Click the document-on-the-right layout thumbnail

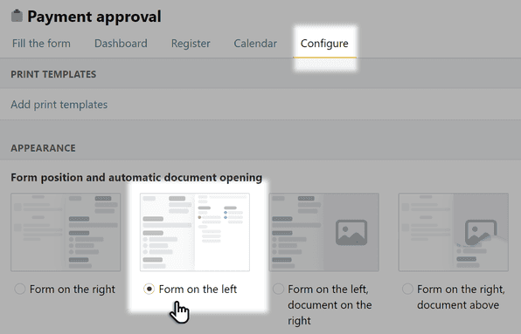point(324,232)
